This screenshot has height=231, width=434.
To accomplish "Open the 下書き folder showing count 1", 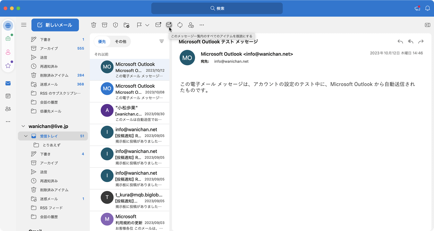I will [53, 39].
